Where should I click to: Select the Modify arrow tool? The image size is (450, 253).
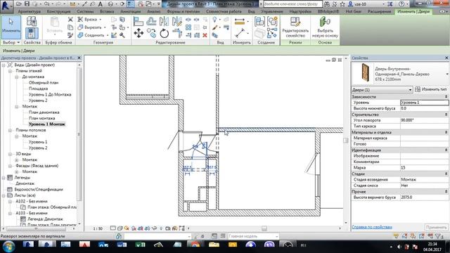point(11,27)
